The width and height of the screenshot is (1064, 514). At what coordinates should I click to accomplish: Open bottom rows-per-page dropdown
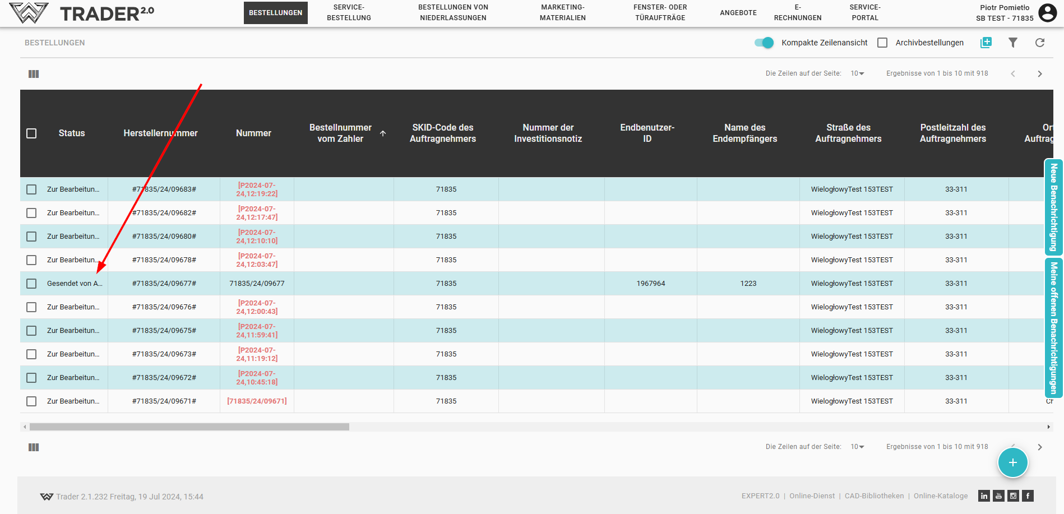(x=857, y=447)
